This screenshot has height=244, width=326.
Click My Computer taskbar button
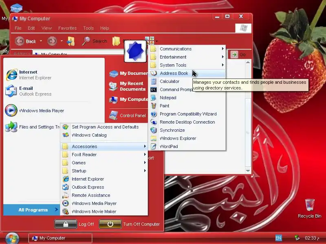[60, 238]
